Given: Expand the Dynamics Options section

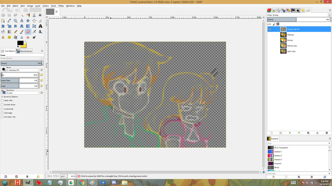Looking at the screenshot, I should [2, 97].
